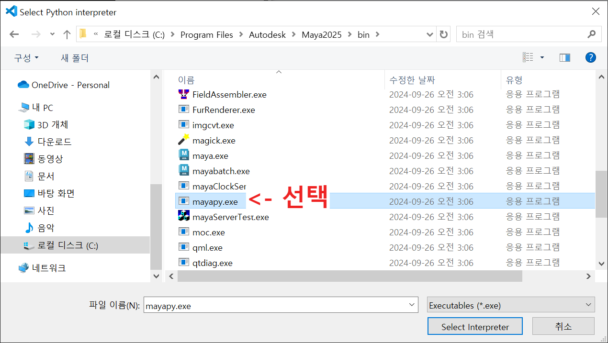Select the file name imgcvt.exe
Viewport: 608px width, 343px height.
point(213,125)
